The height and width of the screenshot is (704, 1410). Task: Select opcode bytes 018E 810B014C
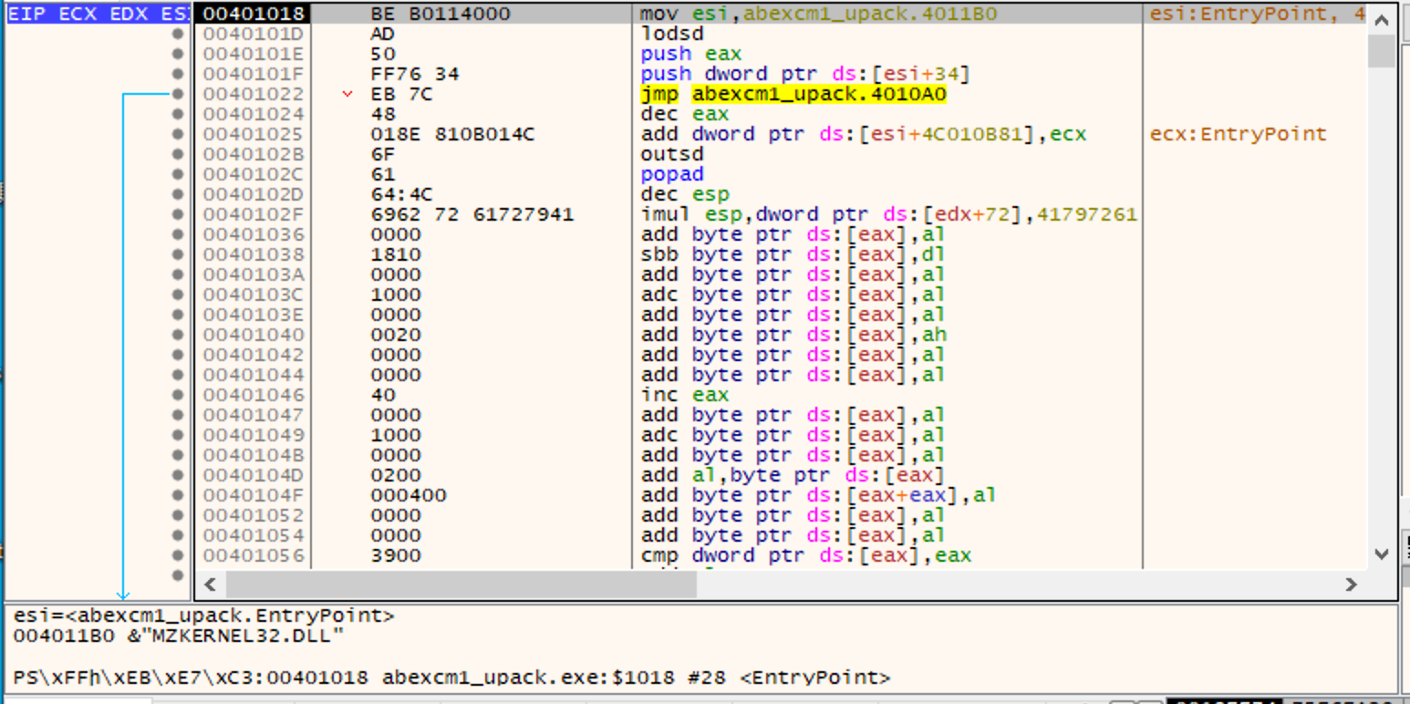click(x=452, y=134)
